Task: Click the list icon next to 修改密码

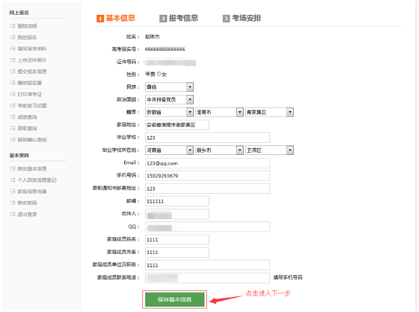Action: (13, 203)
